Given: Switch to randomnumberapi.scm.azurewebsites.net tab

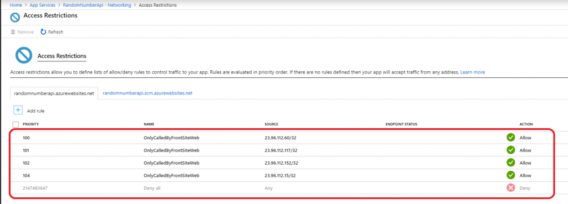Looking at the screenshot, I should [148, 93].
